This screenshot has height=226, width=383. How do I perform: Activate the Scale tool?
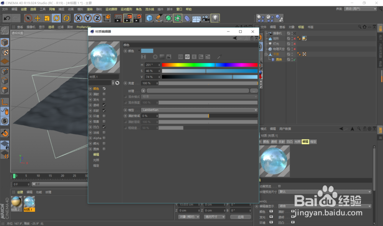click(x=47, y=18)
